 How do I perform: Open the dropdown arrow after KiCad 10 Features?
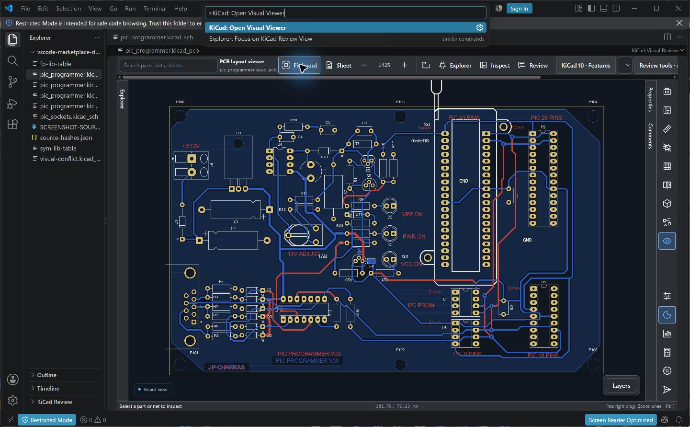click(625, 65)
